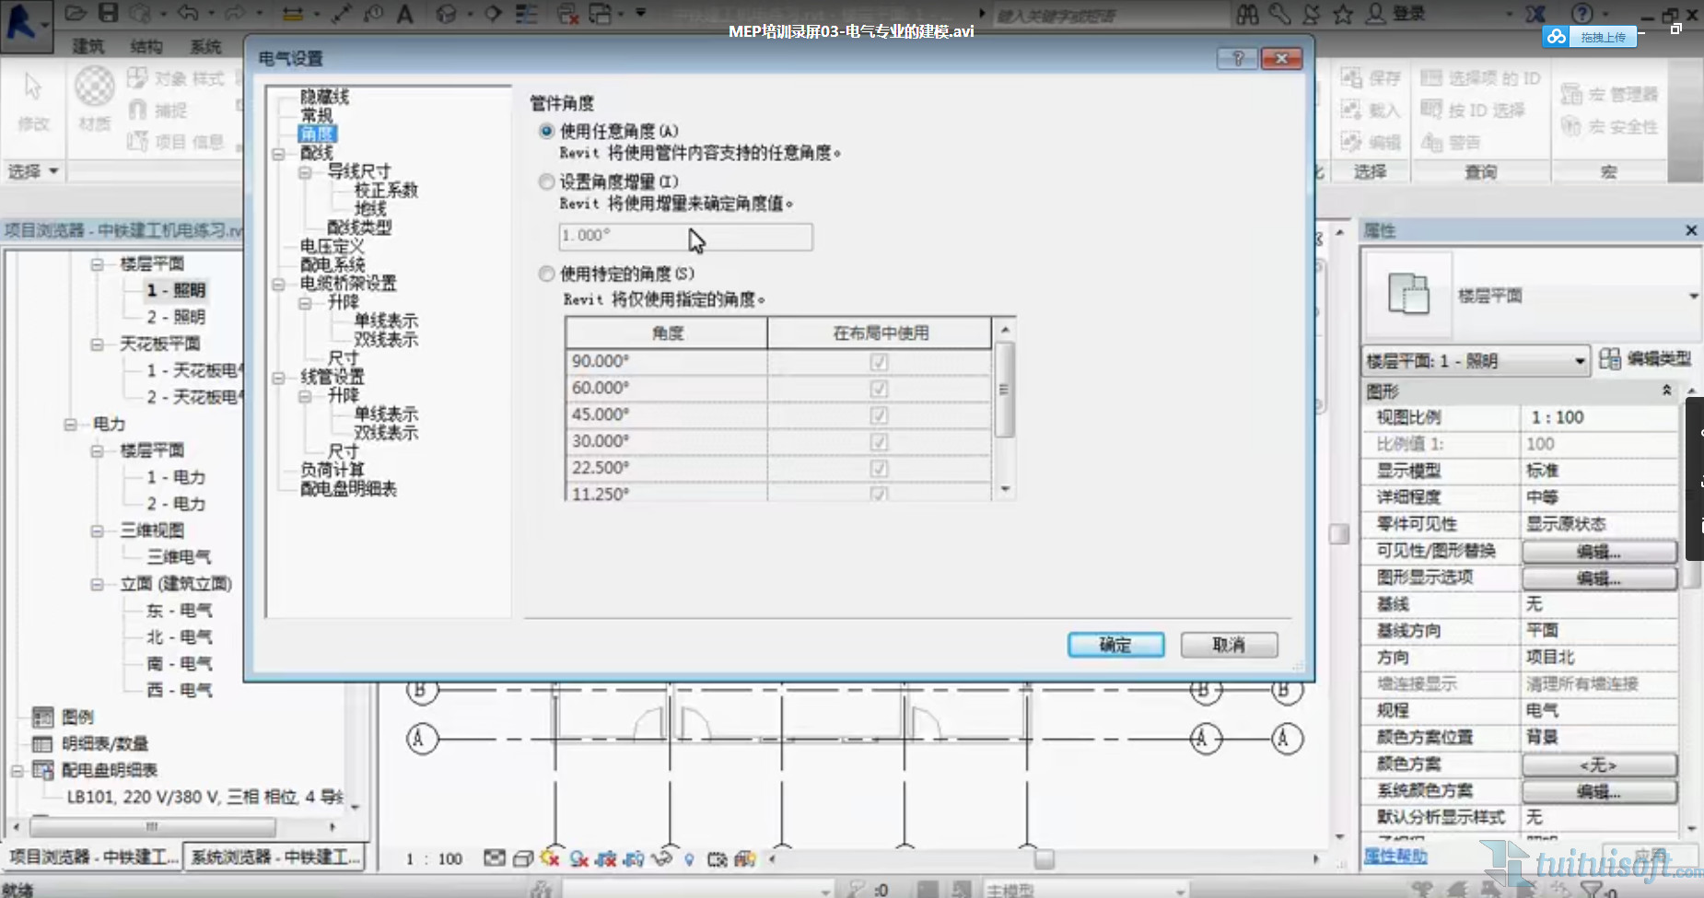This screenshot has height=898, width=1704.
Task: Open the 系统 (Systems) ribbon tab
Action: tap(204, 46)
